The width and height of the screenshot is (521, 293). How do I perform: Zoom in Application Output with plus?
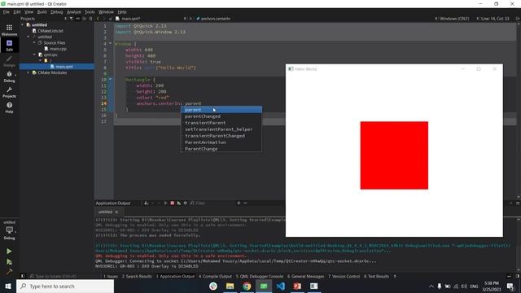click(x=239, y=203)
